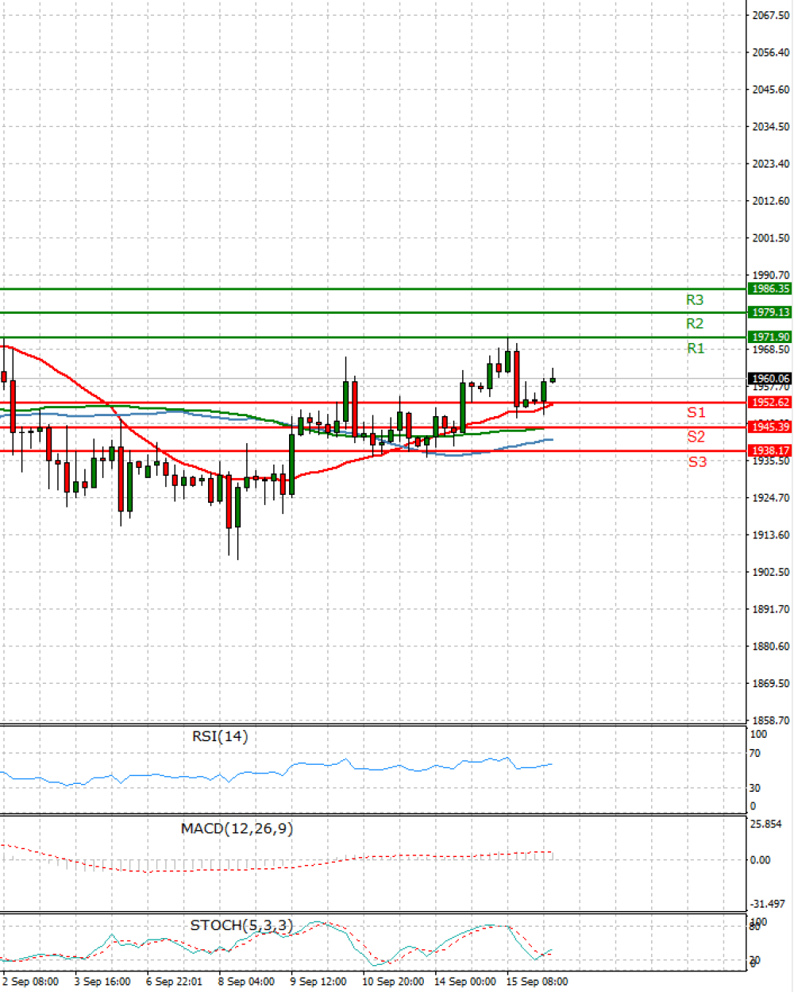Click the 2 Sep 08:00 time label
Screen dimensions: 794x992
[x=30, y=982]
